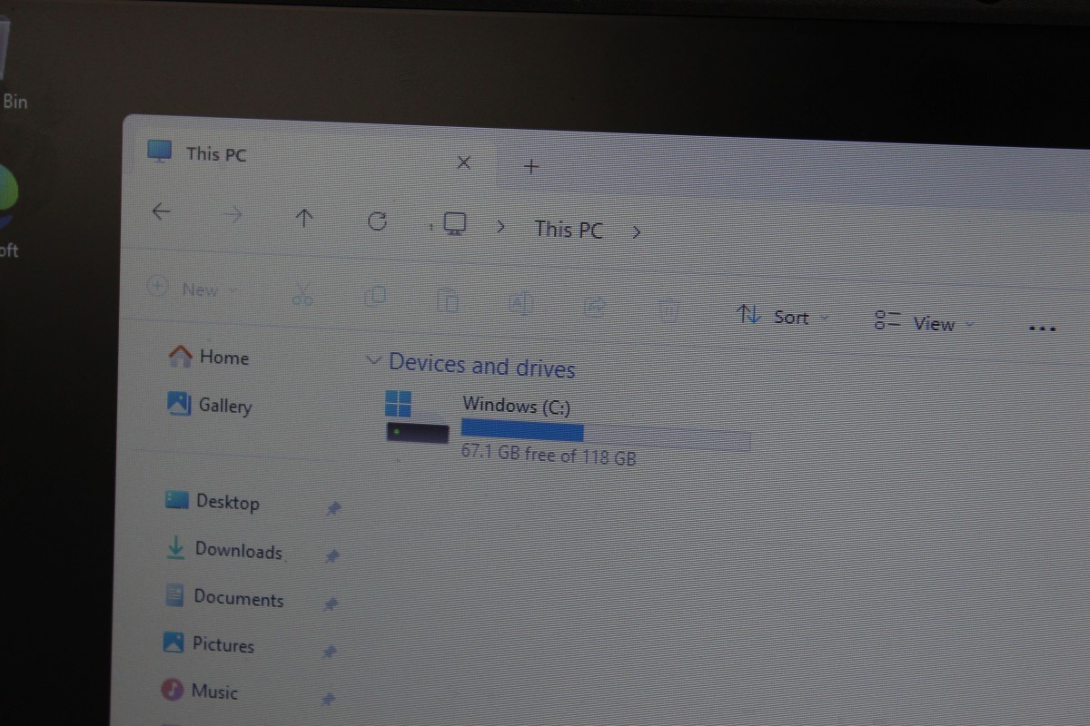
Task: Click the pin icon beside Documents
Action: click(331, 603)
